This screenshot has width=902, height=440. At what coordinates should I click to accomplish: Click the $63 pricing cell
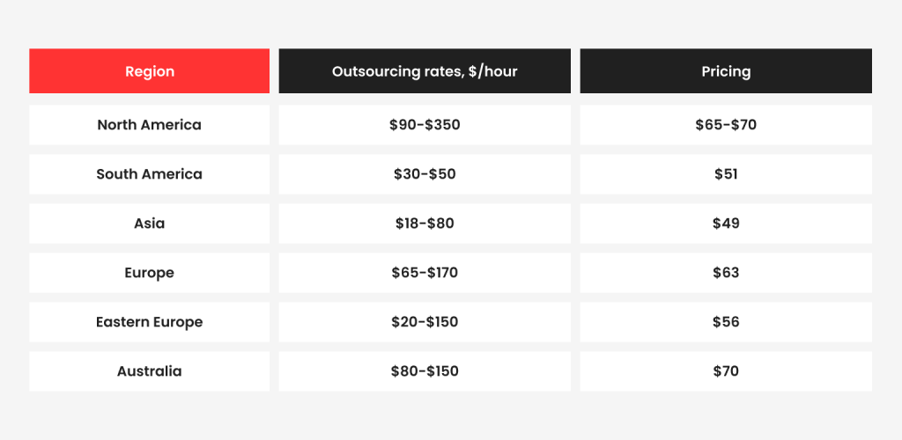[x=726, y=273]
